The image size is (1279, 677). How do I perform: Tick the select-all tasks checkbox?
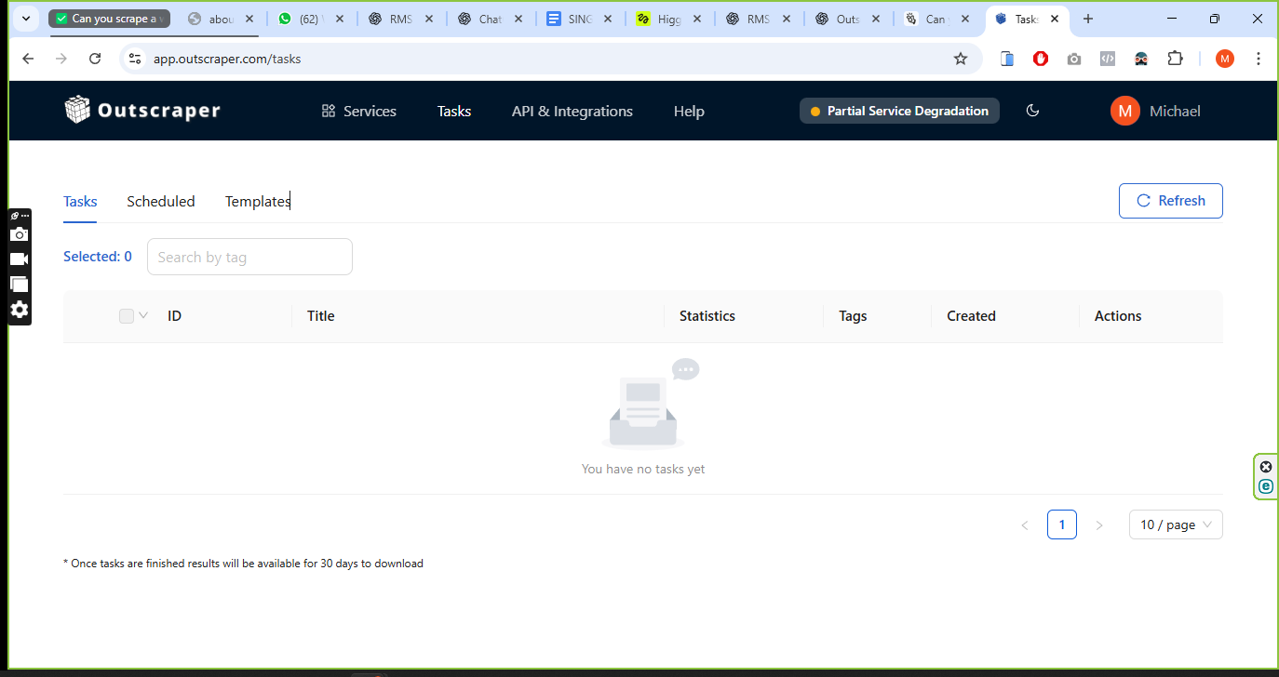pos(127,316)
